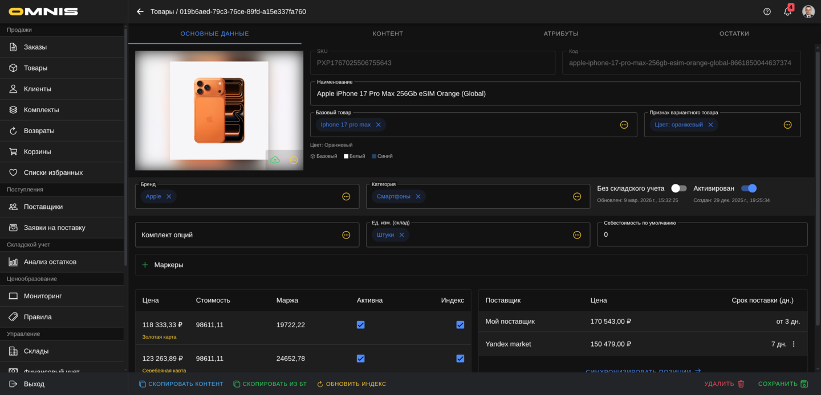Viewport: 821px width, 395px height.
Task: Click the help question mark icon
Action: coord(767,11)
